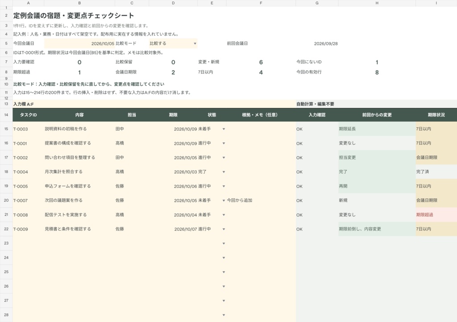Select the 自動計算・編集不要 section label
The image size is (457, 322).
(x=316, y=104)
